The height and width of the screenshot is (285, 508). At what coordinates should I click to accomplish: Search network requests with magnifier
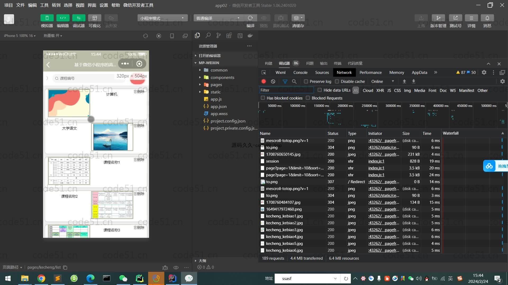click(294, 82)
